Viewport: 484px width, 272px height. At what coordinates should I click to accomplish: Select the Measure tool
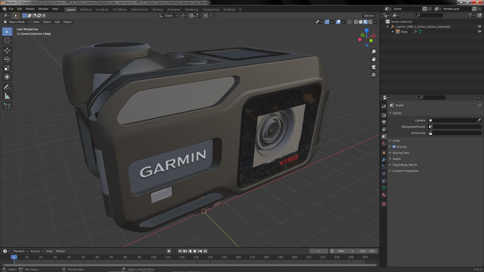click(x=7, y=96)
